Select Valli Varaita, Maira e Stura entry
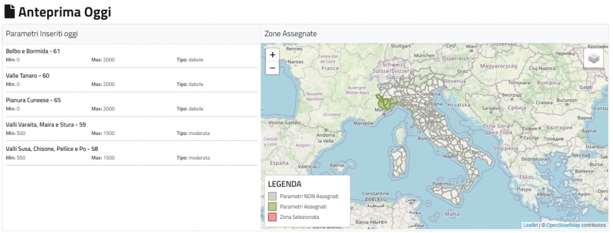The image size is (613, 233). coord(131,129)
